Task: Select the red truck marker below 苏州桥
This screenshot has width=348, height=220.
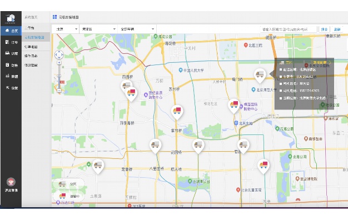Action: click(x=177, y=112)
